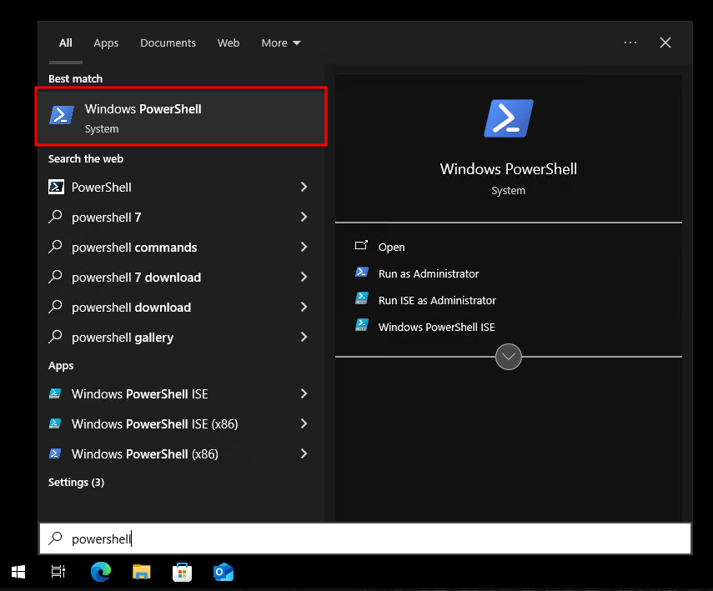Expand the powershell 7 web suggestion arrow
713x591 pixels.
click(x=304, y=217)
